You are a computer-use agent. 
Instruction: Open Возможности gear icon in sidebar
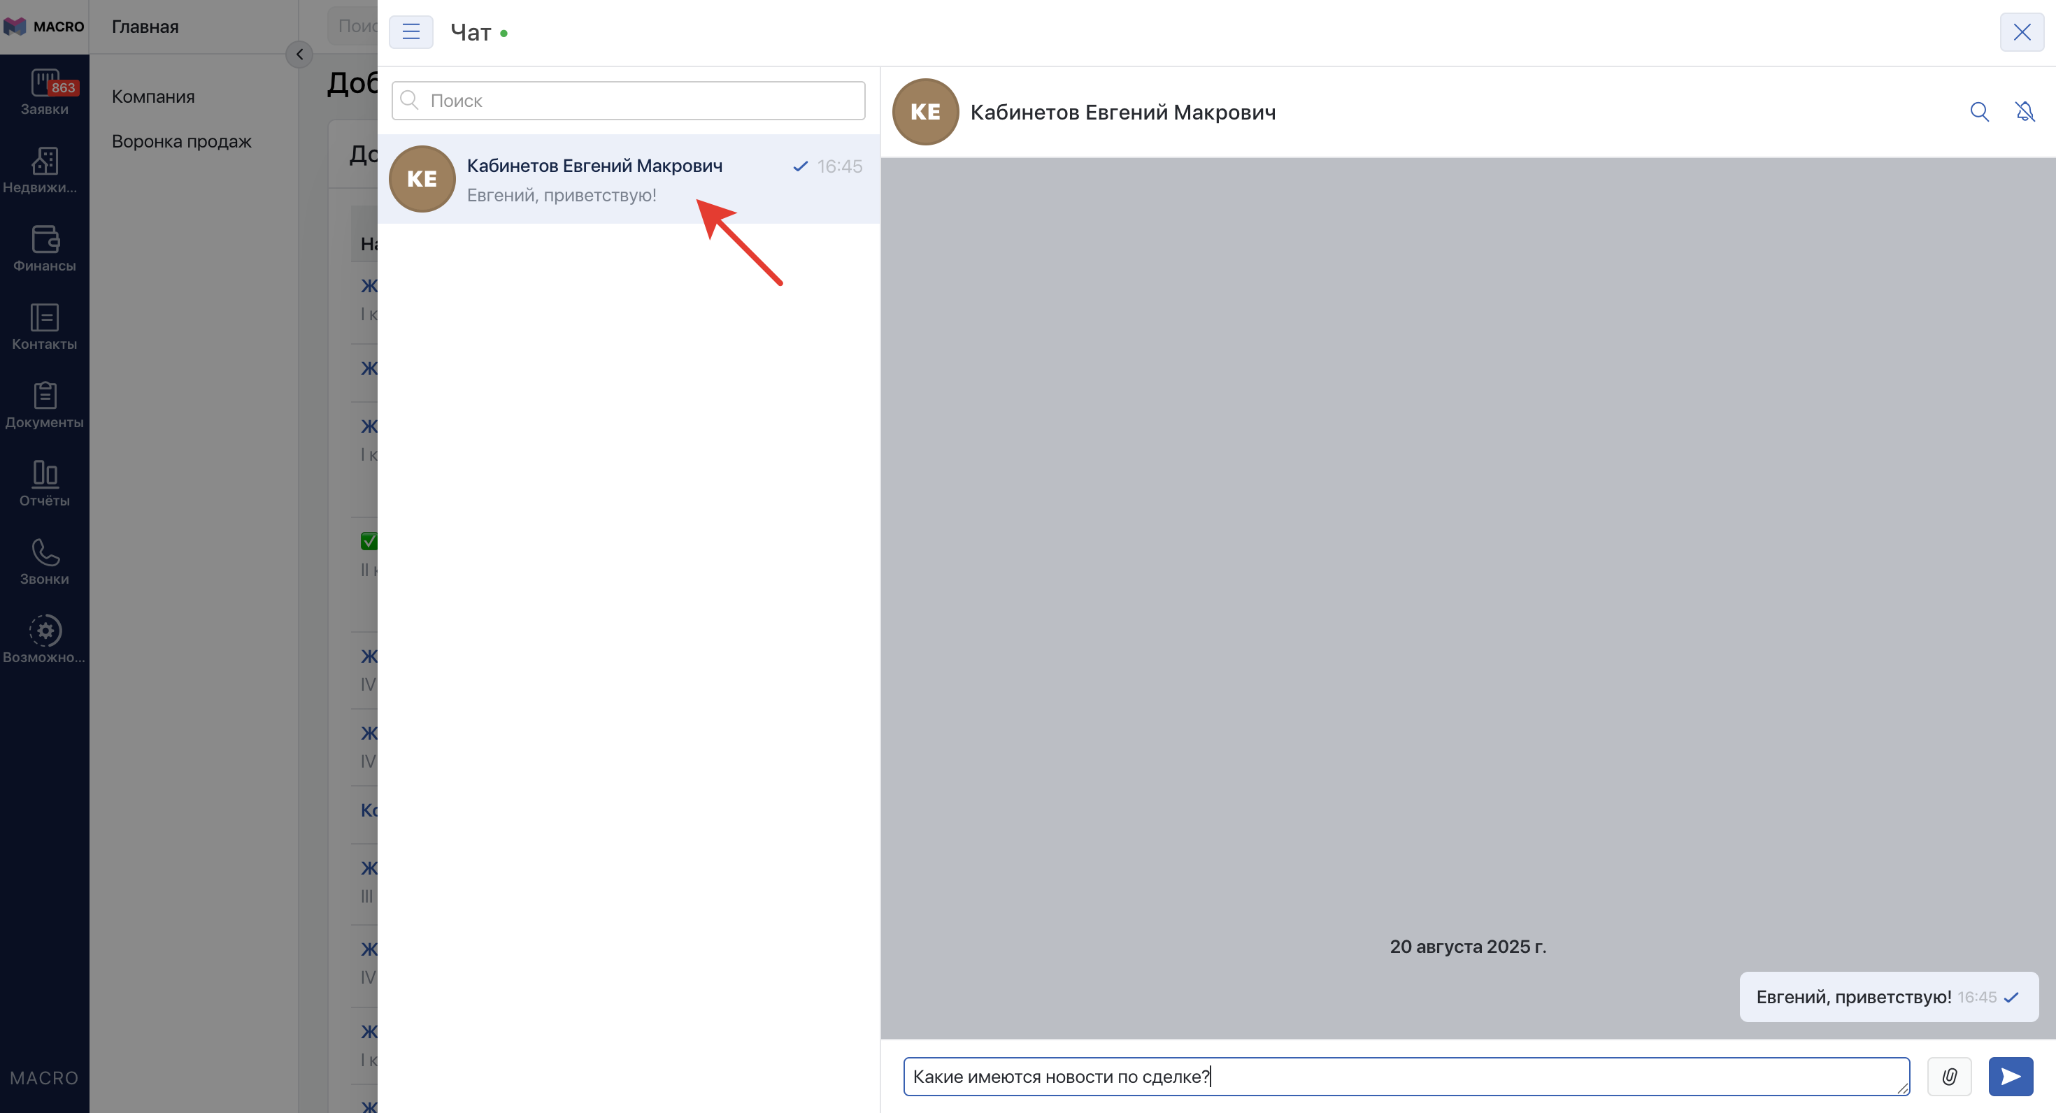coord(45,640)
